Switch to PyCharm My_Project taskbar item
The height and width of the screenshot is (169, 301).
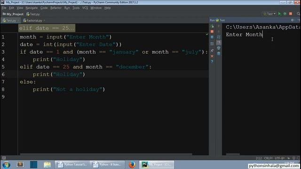click(157, 165)
